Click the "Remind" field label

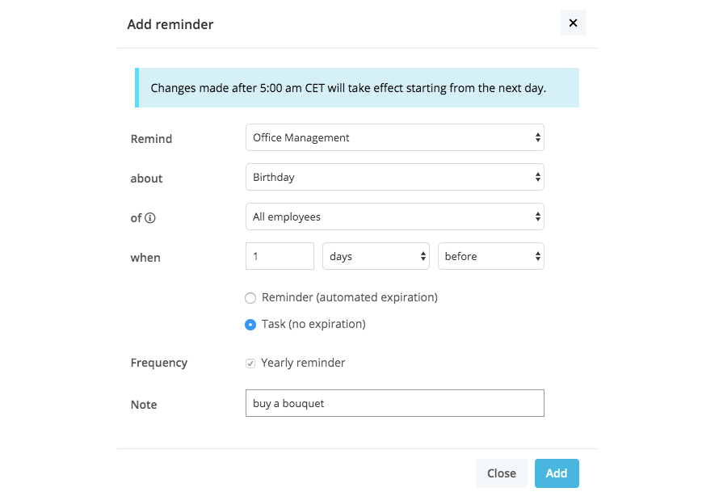click(151, 139)
